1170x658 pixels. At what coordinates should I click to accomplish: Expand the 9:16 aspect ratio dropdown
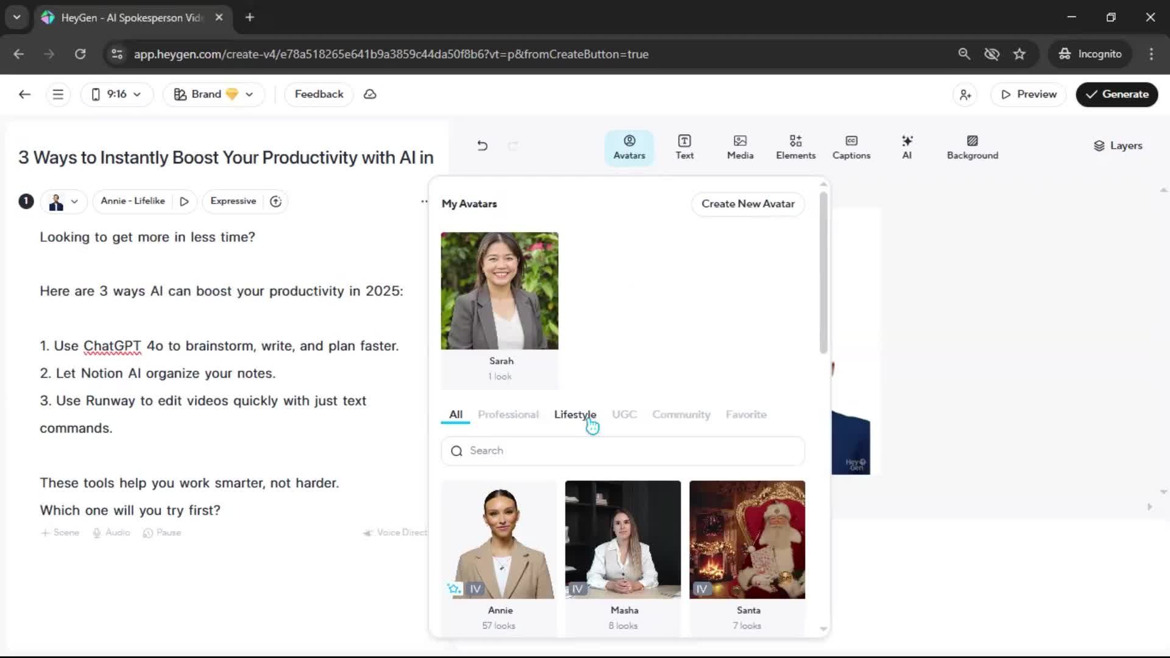pyautogui.click(x=116, y=94)
